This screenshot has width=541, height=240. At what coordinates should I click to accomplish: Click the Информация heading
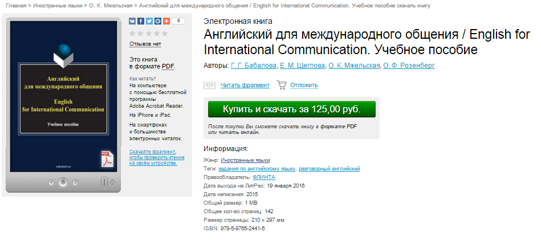tap(226, 149)
